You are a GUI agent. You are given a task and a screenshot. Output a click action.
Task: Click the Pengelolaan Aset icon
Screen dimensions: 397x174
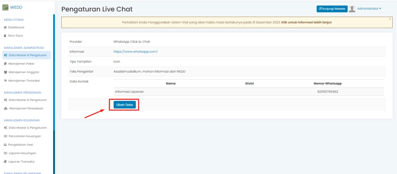(x=5, y=144)
